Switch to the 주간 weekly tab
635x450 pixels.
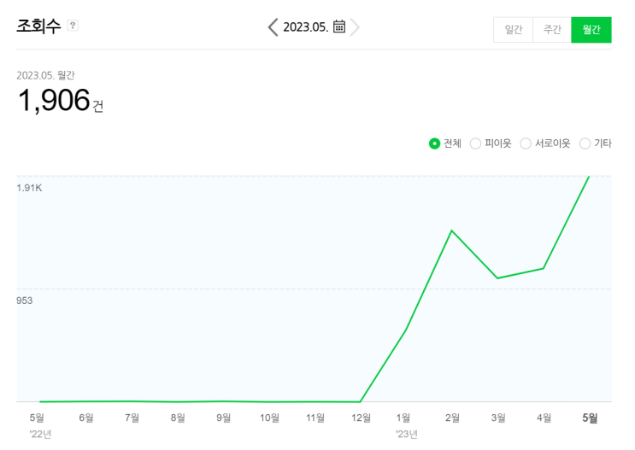pos(552,30)
